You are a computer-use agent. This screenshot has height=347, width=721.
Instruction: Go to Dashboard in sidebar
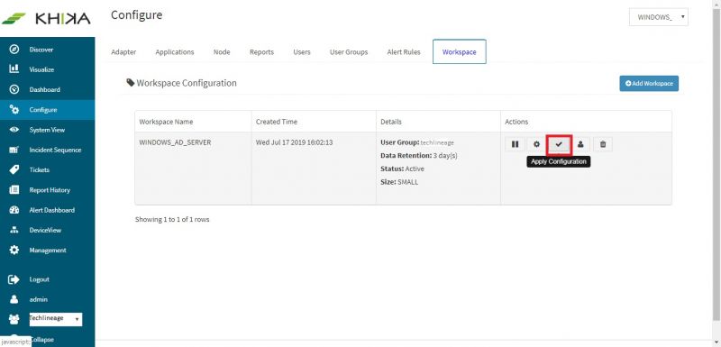44,89
